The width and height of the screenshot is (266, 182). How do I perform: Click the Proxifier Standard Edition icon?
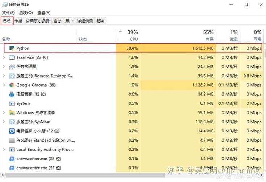12,141
